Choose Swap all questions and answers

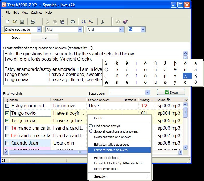click(x=120, y=131)
